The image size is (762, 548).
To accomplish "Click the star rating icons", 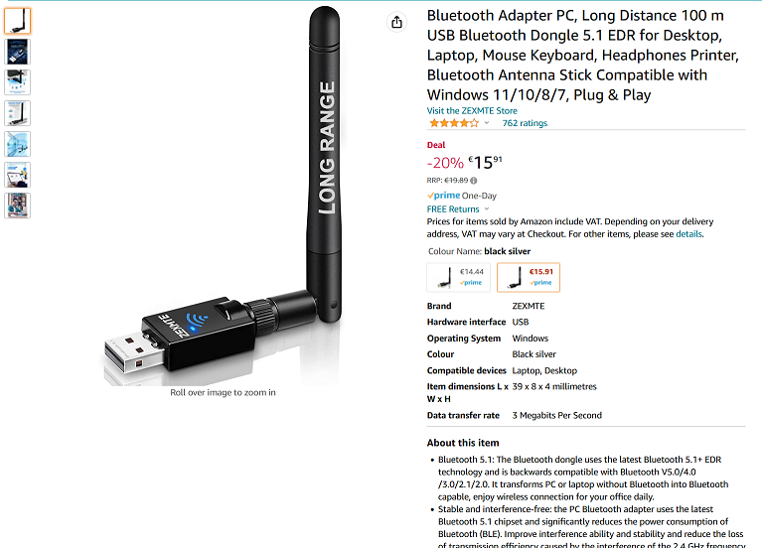I will [454, 123].
